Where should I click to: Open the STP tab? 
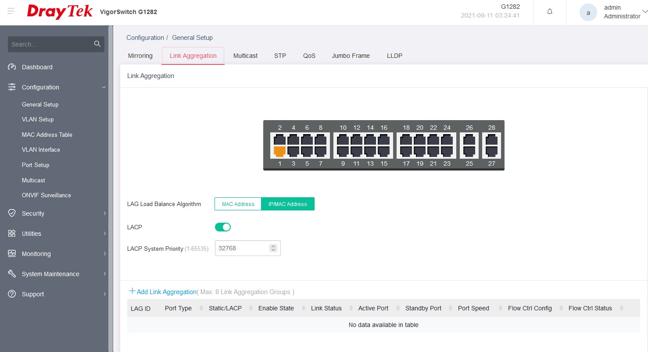coord(280,56)
